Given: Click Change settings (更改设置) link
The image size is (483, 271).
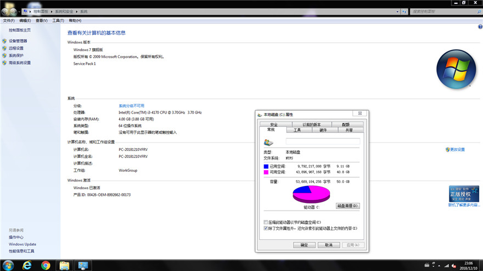Looking at the screenshot, I should tap(457, 150).
